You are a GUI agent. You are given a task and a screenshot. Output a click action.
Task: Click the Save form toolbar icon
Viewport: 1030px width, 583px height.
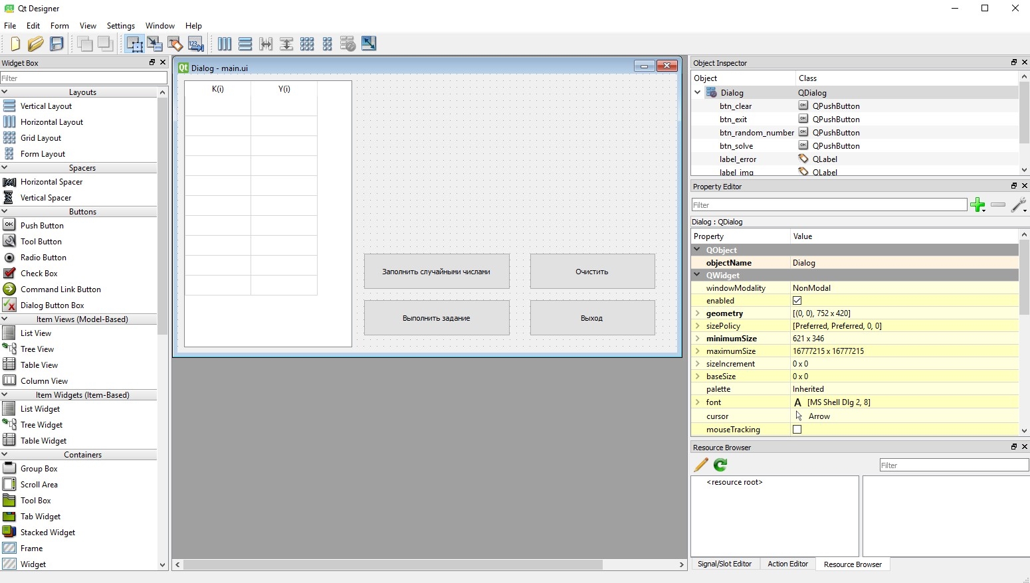click(57, 44)
